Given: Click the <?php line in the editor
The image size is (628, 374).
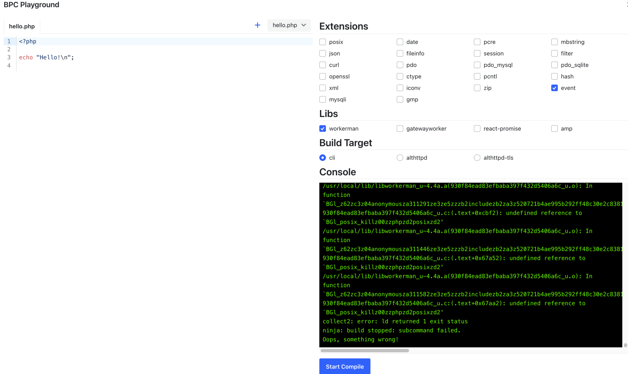Looking at the screenshot, I should coord(28,41).
